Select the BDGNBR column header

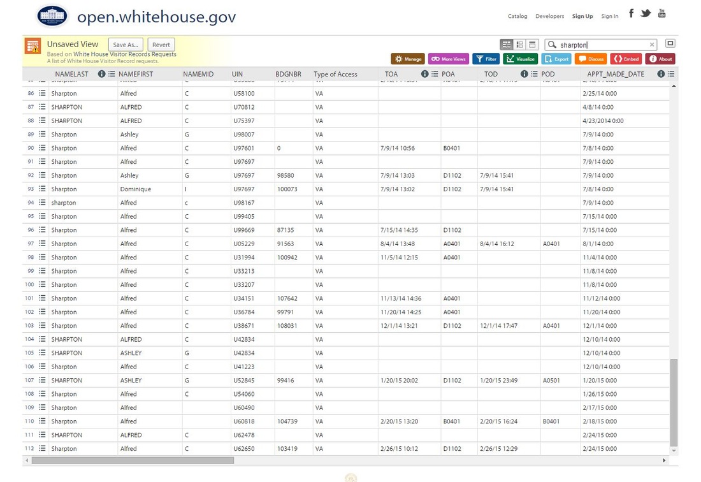click(x=288, y=74)
